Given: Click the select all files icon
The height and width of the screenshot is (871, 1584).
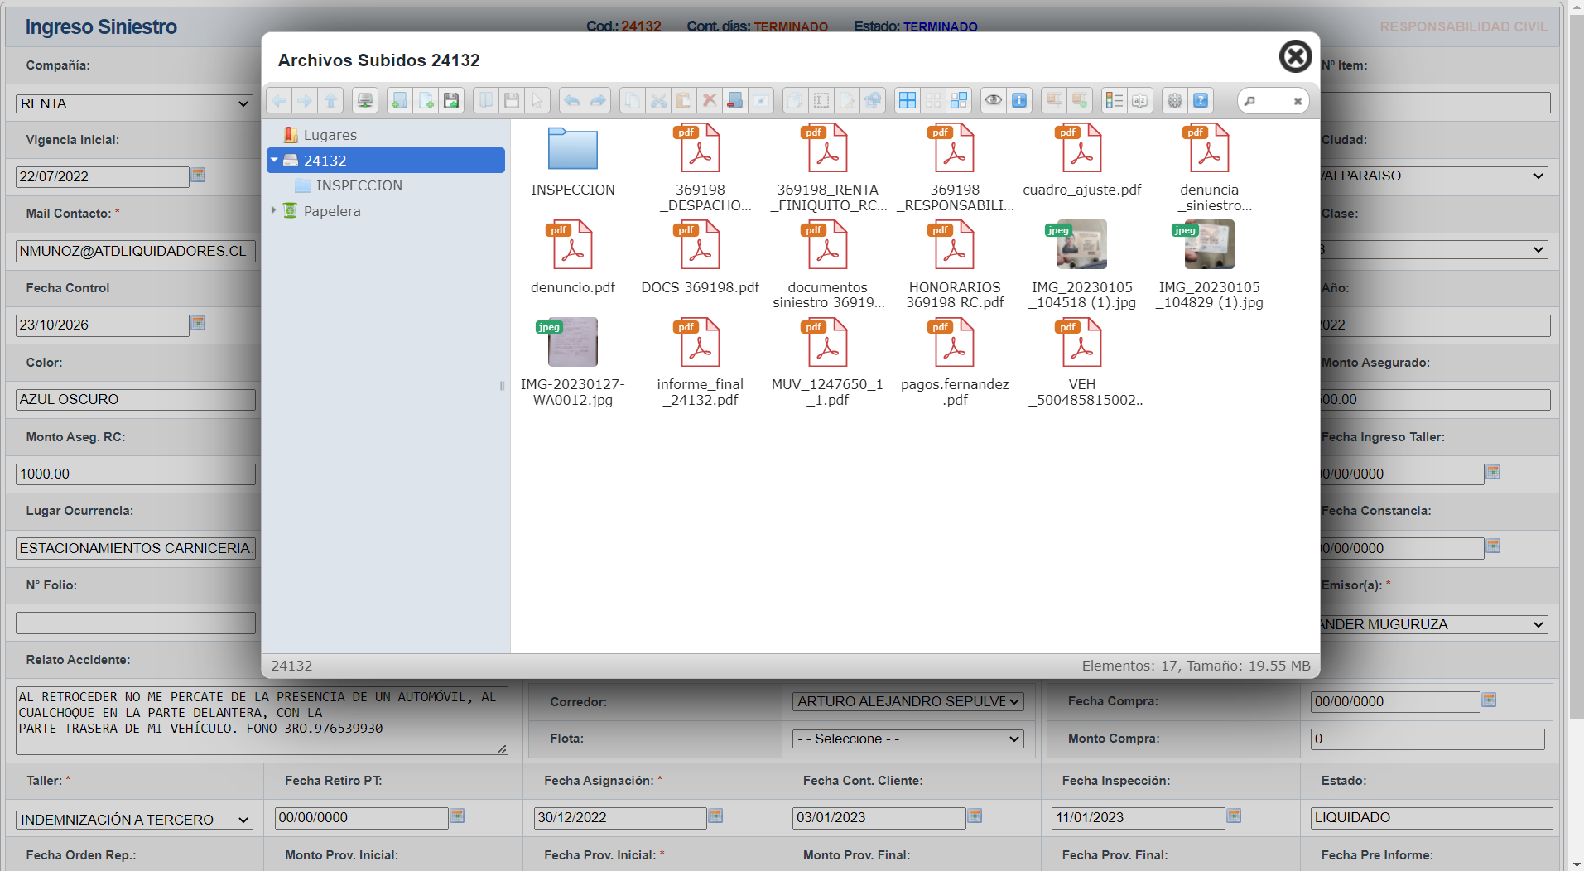Looking at the screenshot, I should (x=908, y=101).
